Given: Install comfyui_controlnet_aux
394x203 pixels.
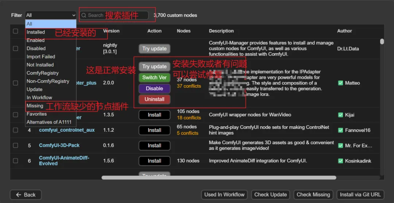Looking at the screenshot, I should coord(155,130).
